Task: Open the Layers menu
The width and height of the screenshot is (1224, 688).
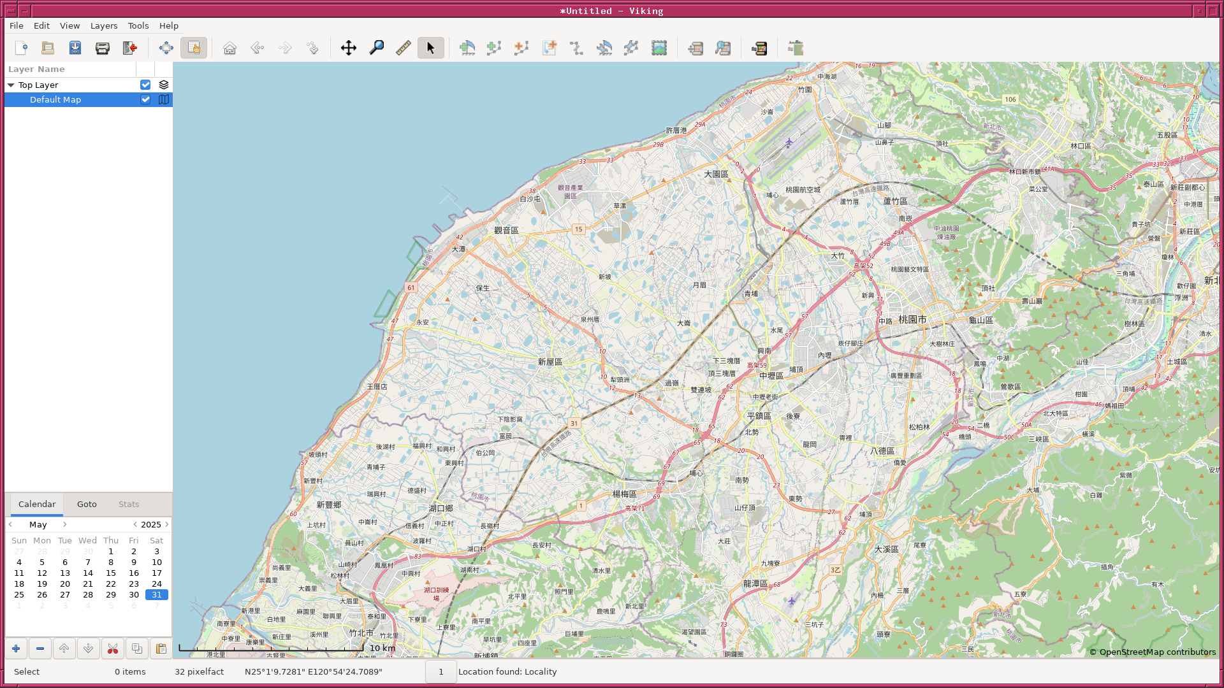Action: [x=103, y=25]
